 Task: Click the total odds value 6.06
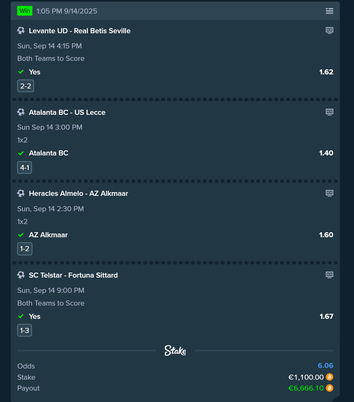point(325,366)
